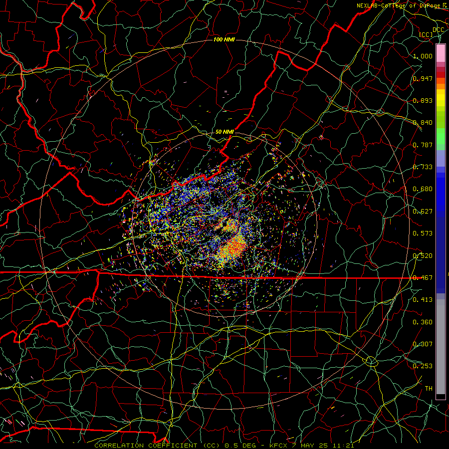Click the 7 MAY 25 11:21 timestamp

click(x=323, y=446)
